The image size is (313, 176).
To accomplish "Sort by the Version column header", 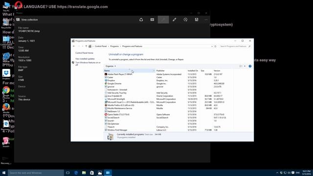I will (x=223, y=70).
